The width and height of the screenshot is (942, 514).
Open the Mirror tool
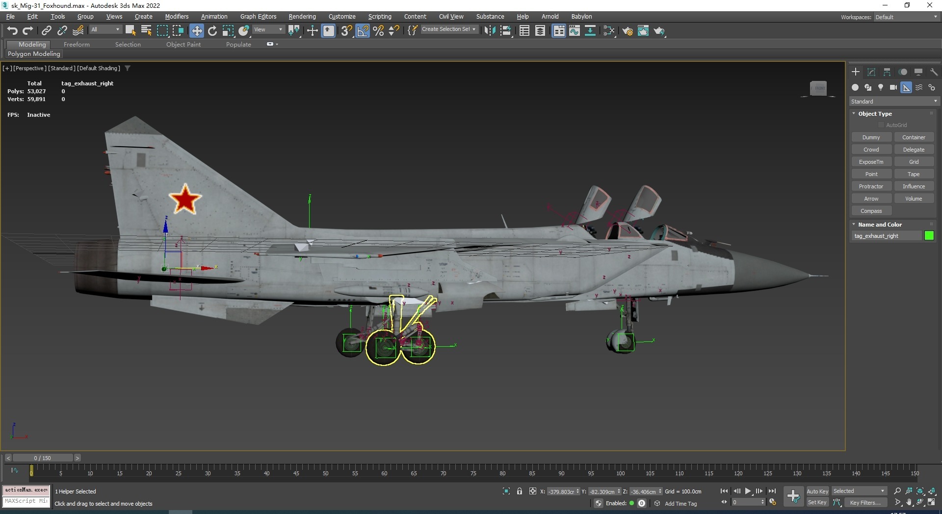(x=489, y=31)
